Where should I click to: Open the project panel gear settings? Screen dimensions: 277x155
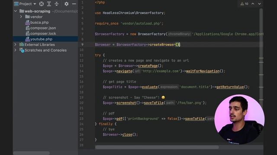click(x=66, y=4)
